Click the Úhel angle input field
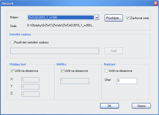The image size is (159, 115). click(x=126, y=81)
